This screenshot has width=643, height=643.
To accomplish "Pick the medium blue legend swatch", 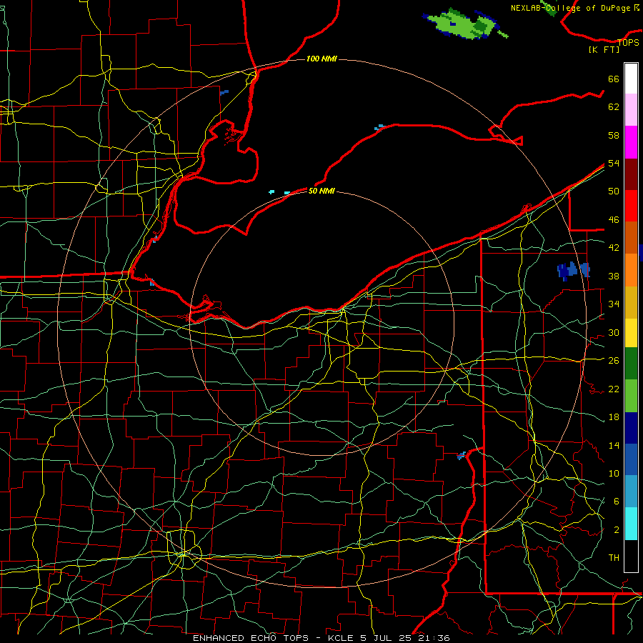I will click(631, 459).
